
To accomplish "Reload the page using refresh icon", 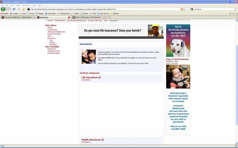I will point(14,9).
